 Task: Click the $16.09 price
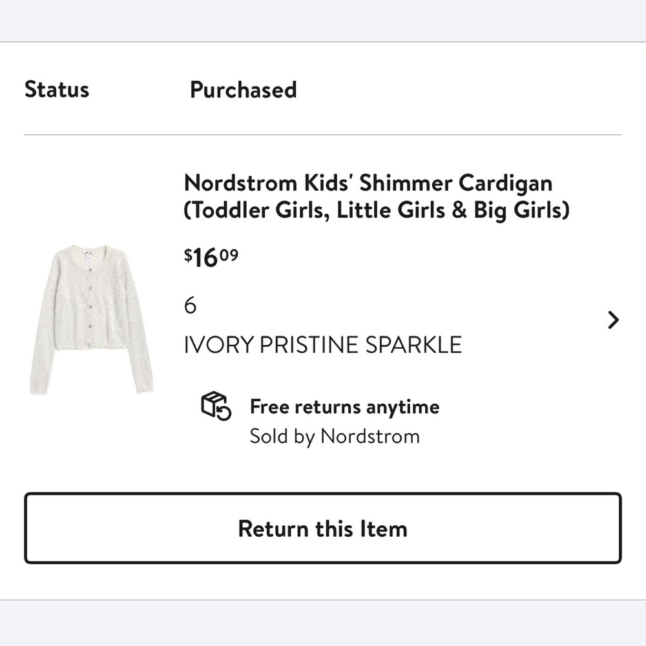(x=210, y=257)
